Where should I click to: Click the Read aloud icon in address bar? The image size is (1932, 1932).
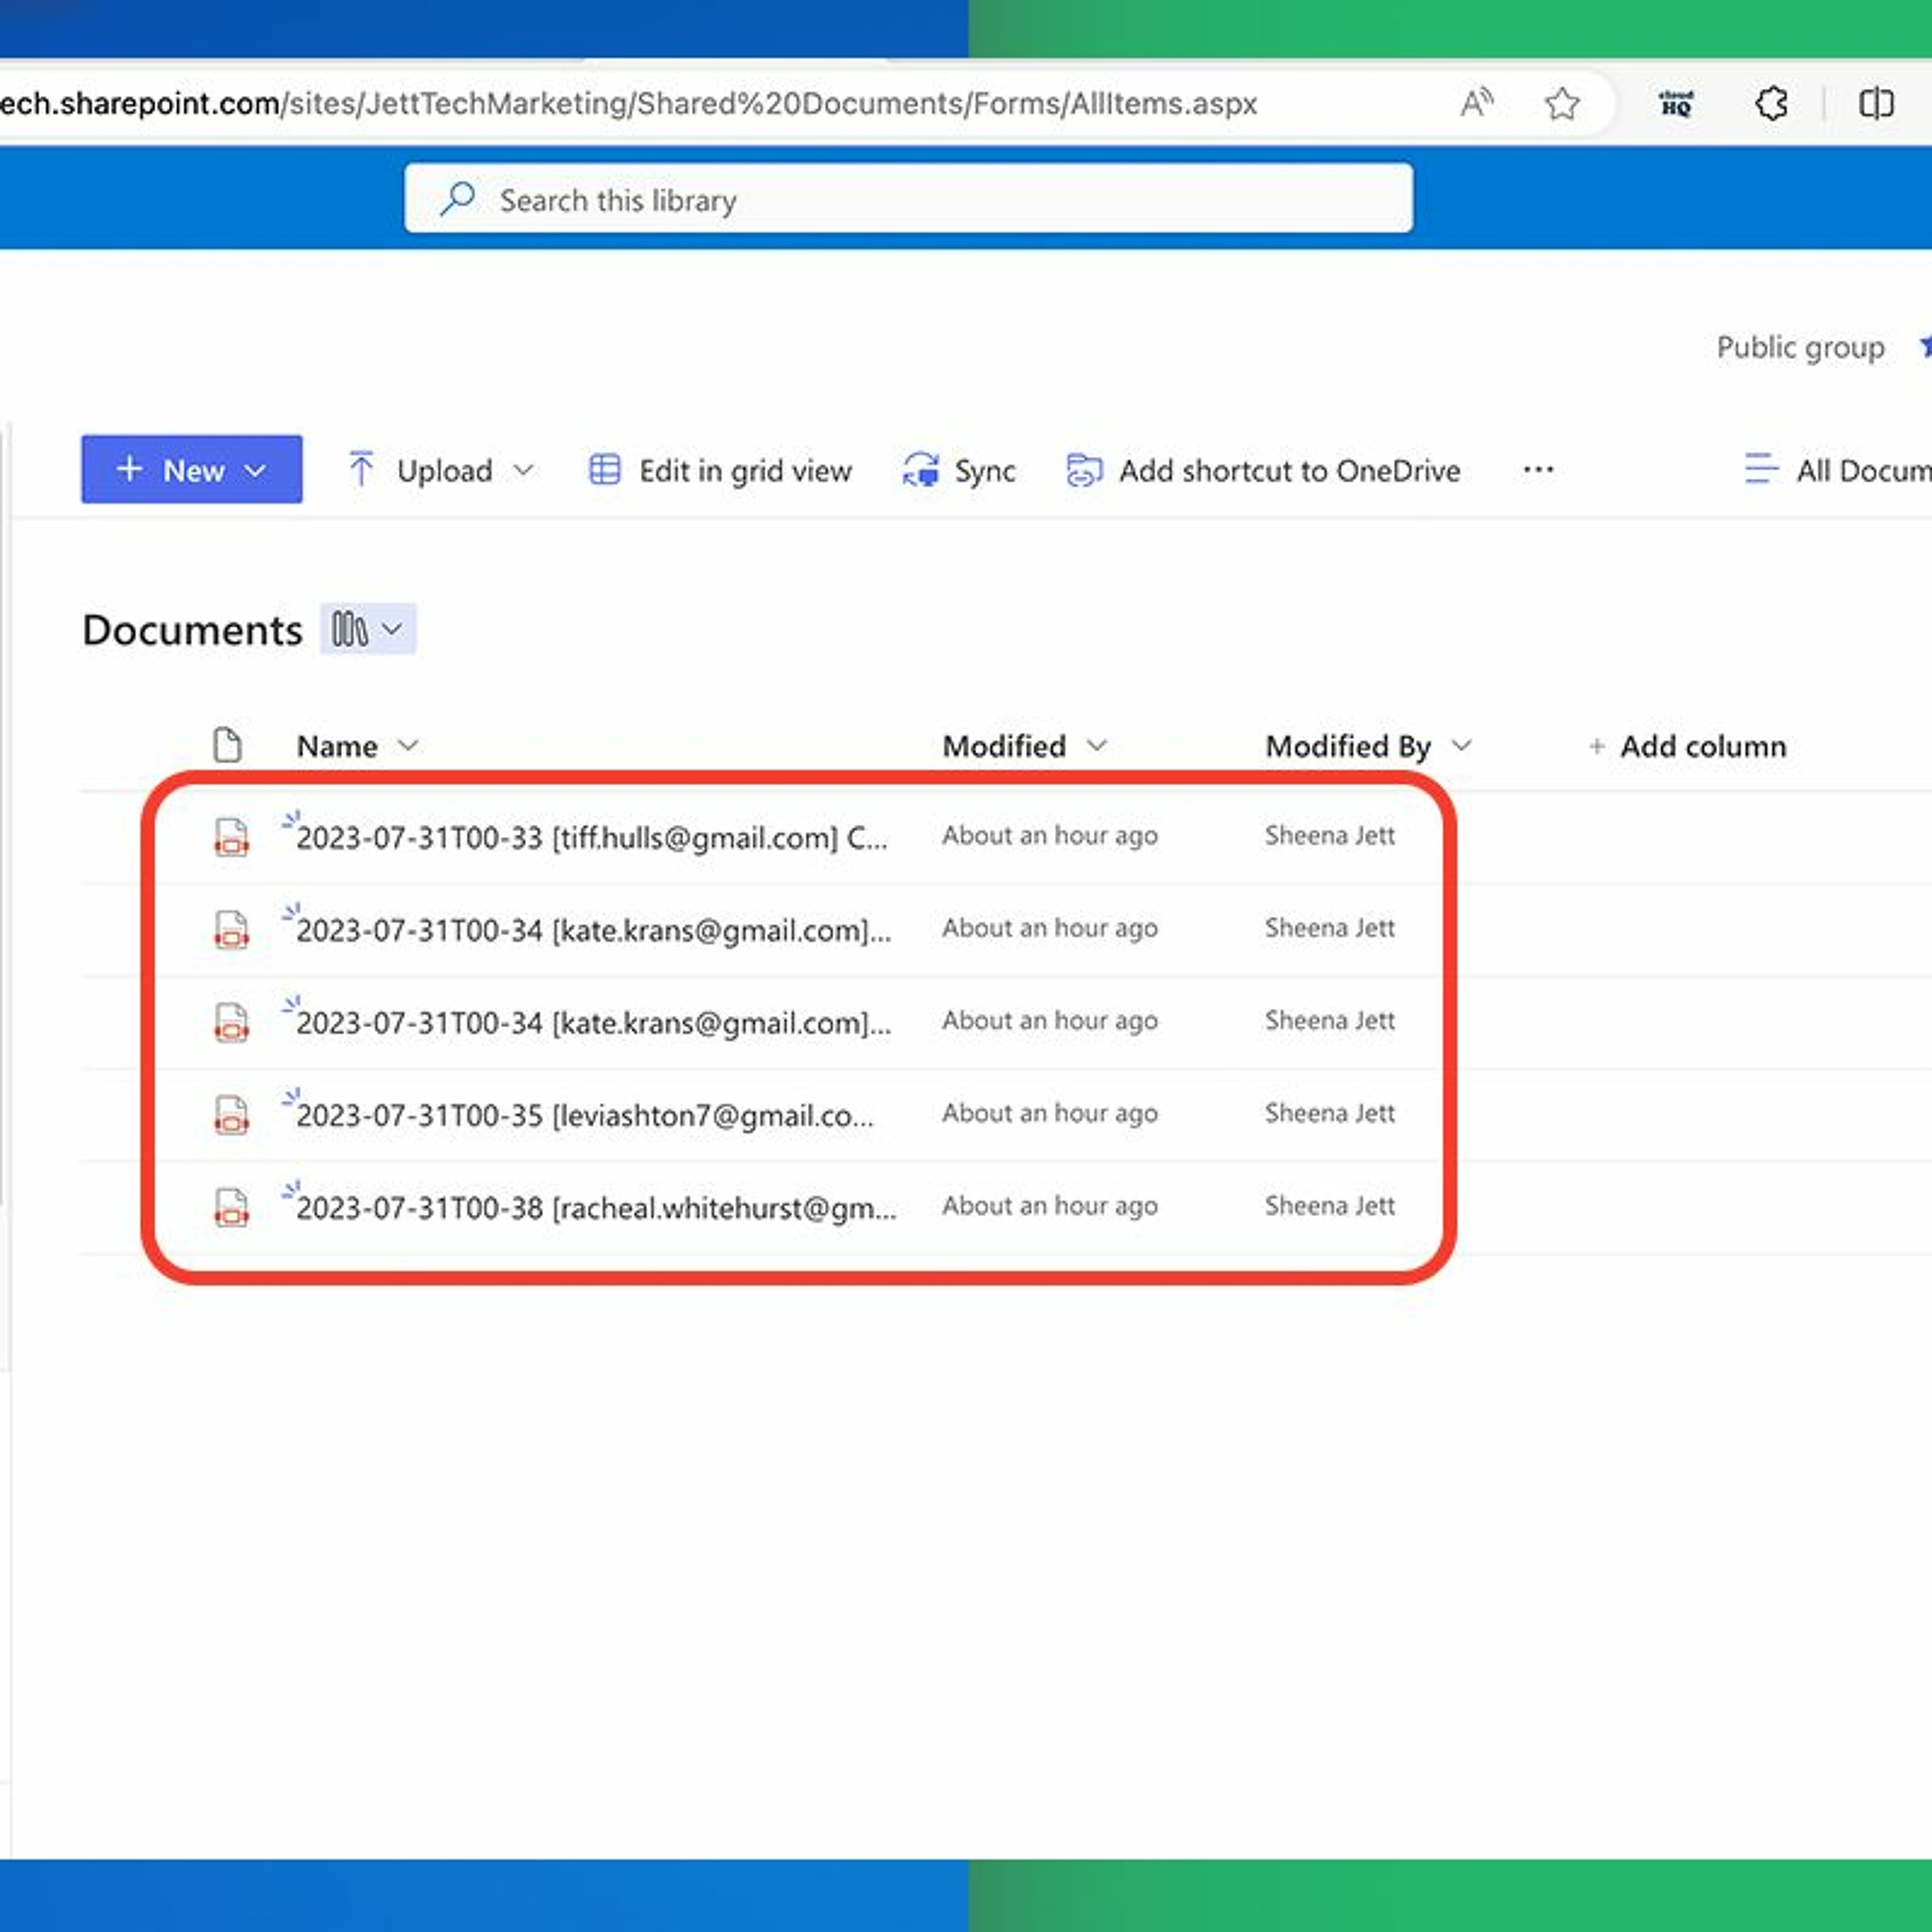(1476, 103)
